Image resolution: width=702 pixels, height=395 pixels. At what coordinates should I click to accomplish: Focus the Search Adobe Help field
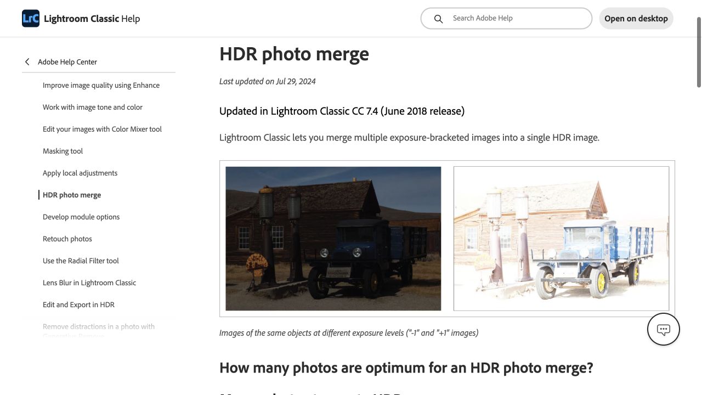coord(506,18)
